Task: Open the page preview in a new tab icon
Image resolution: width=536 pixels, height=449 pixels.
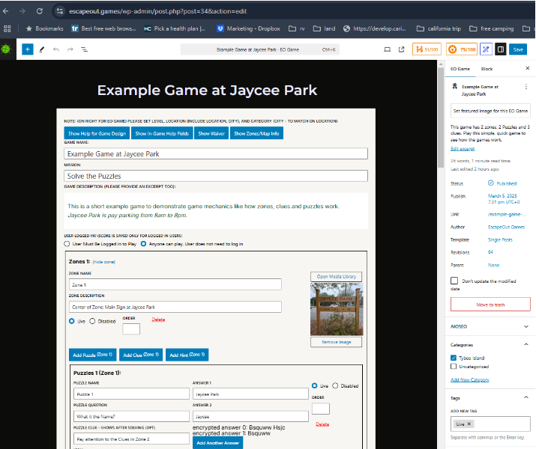Action: 401,49
